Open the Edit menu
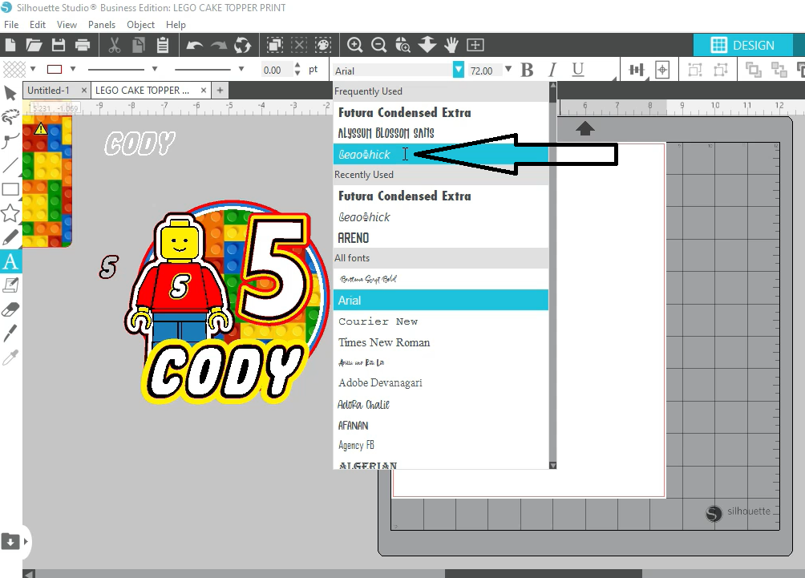Viewport: 805px width, 578px height. click(x=38, y=25)
